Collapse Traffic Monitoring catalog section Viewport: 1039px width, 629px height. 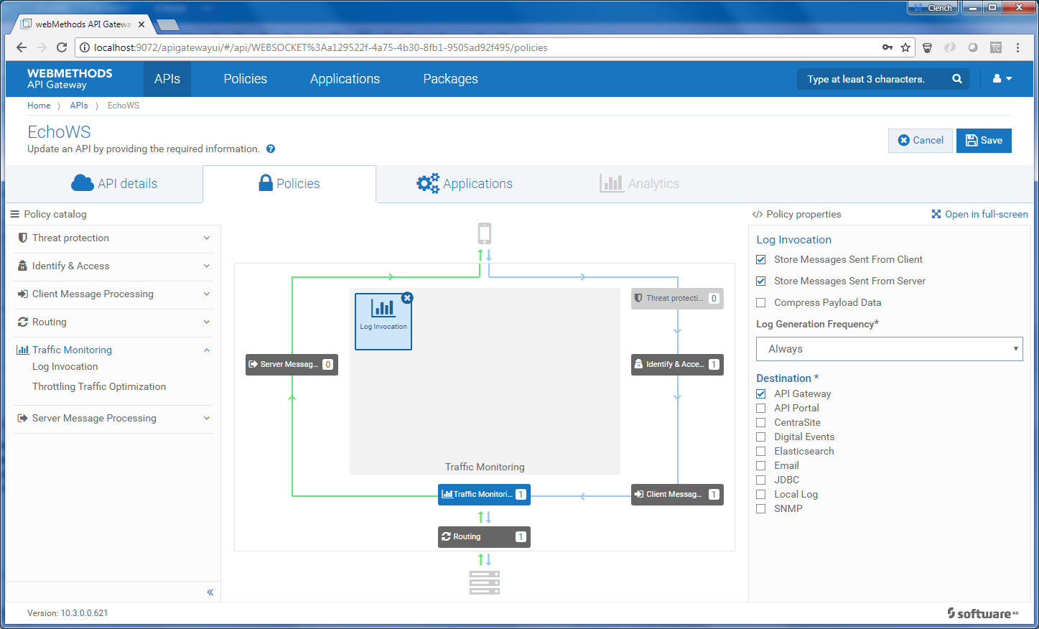pos(113,350)
